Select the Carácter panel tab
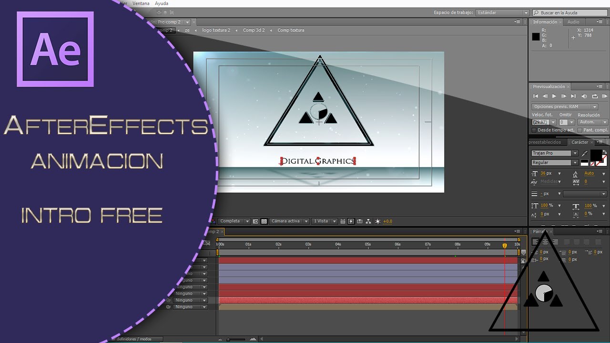This screenshot has height=343, width=610. click(x=580, y=142)
